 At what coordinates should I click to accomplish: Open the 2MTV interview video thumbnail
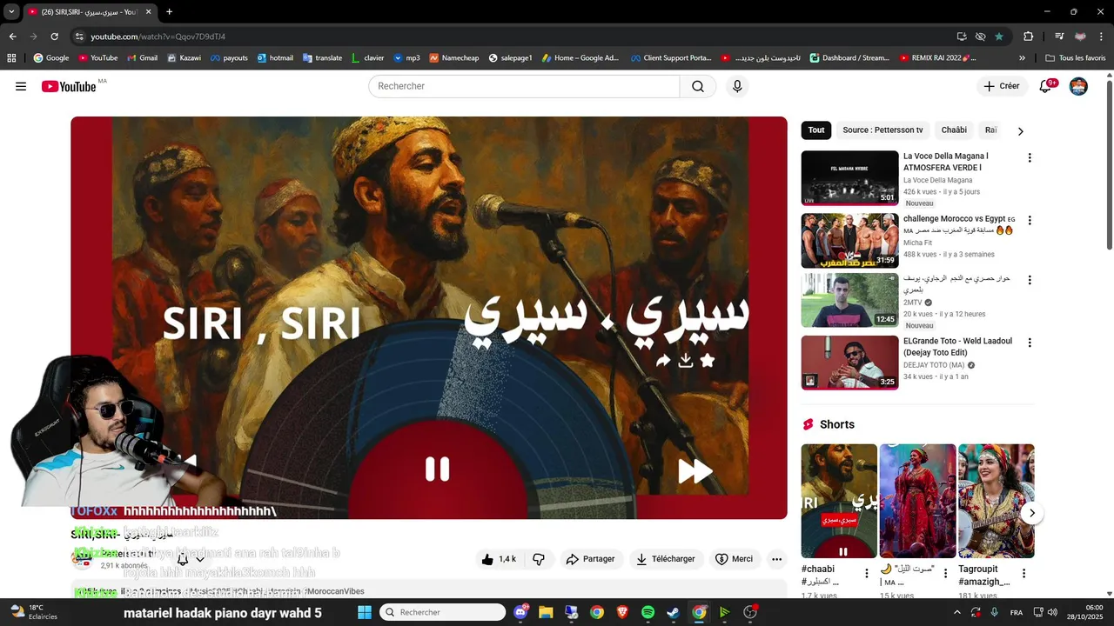(849, 301)
